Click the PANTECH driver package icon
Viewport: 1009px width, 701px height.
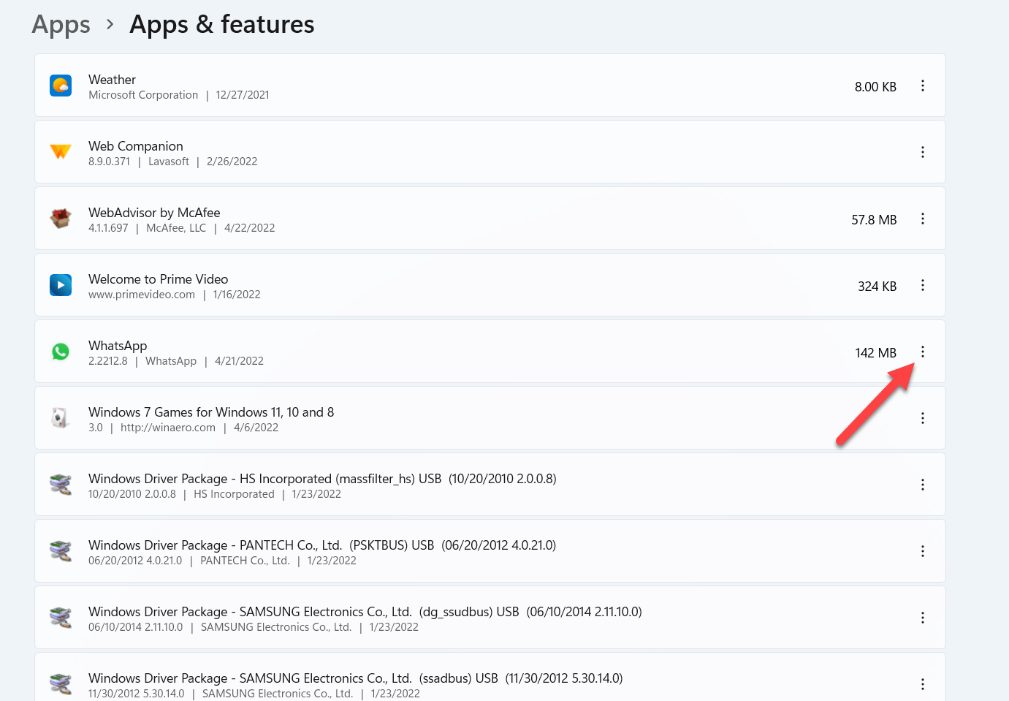coord(61,551)
